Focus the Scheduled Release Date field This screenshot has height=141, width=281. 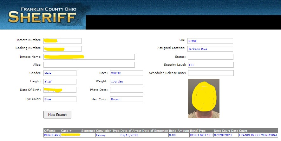[x=211, y=73]
